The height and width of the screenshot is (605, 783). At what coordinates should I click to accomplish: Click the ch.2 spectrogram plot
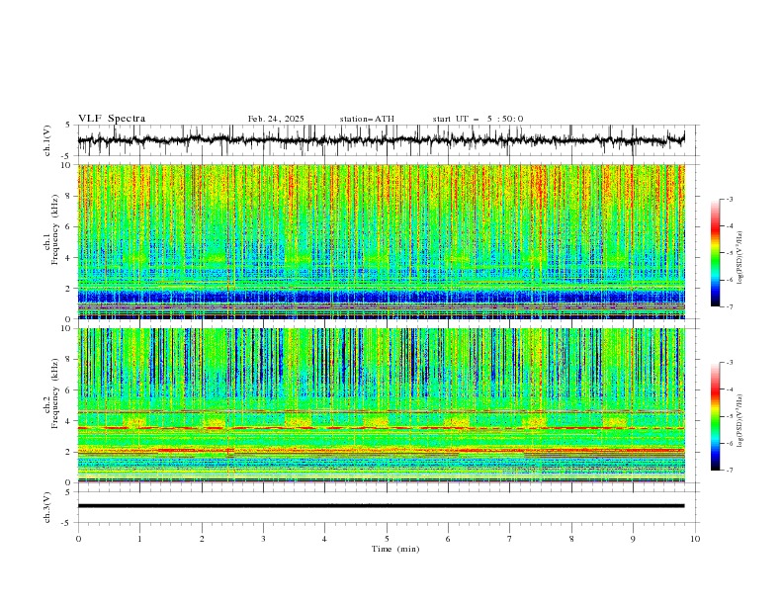[381, 405]
